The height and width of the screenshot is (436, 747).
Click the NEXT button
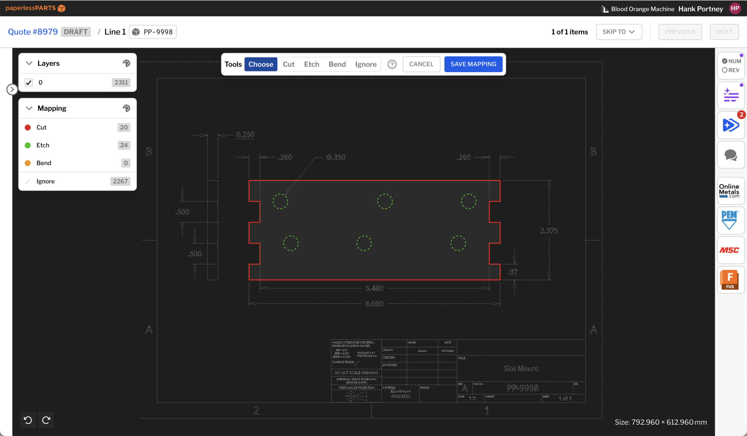[x=724, y=32]
